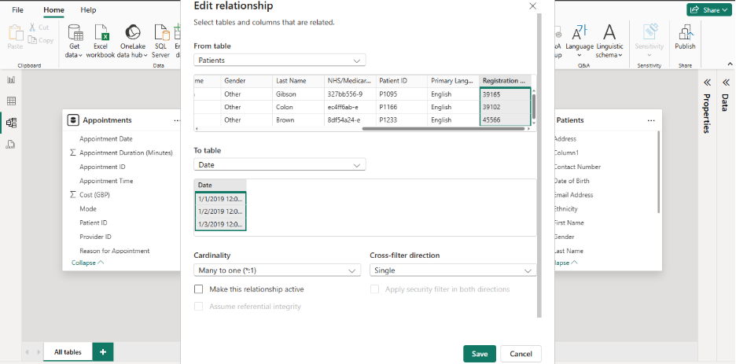Open the To table Date dropdown
The height and width of the screenshot is (364, 736).
point(279,165)
